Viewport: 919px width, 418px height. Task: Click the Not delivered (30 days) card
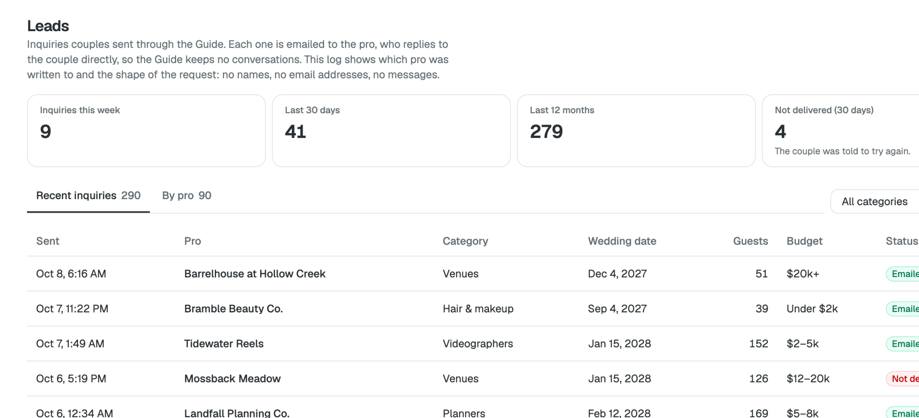tap(841, 131)
